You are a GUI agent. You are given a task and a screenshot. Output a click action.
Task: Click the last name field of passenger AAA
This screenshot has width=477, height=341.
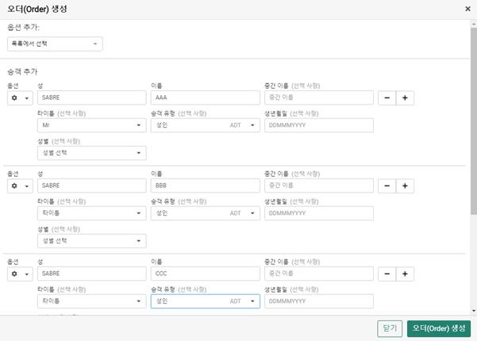pos(92,98)
